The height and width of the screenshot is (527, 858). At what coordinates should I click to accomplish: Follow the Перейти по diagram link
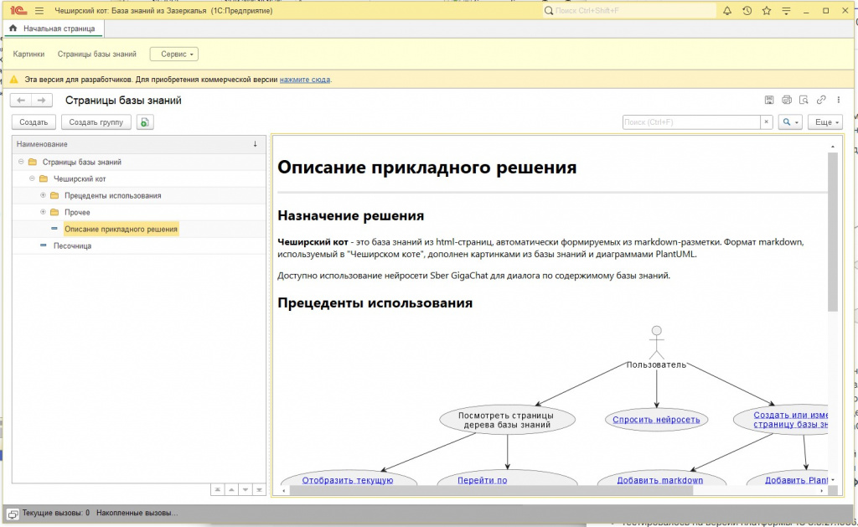[482, 480]
